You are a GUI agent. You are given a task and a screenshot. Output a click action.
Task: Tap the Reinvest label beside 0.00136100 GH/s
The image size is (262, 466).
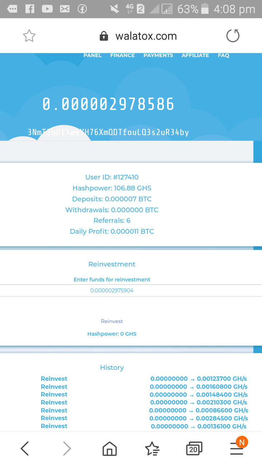coord(54,426)
